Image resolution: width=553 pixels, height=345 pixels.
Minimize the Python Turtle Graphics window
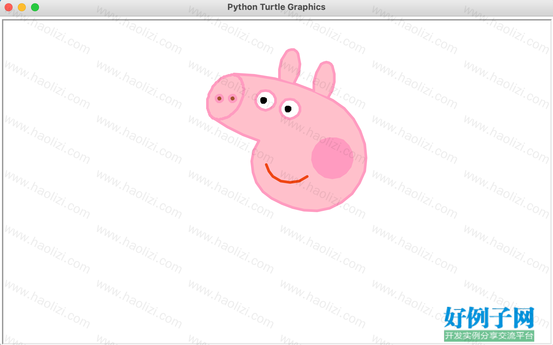[x=22, y=7]
